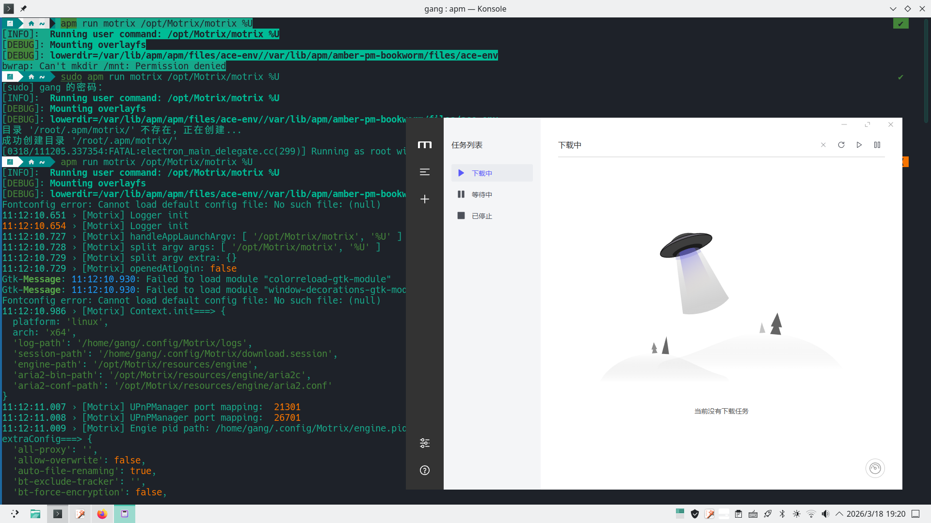Pause all download tasks

coord(877,145)
